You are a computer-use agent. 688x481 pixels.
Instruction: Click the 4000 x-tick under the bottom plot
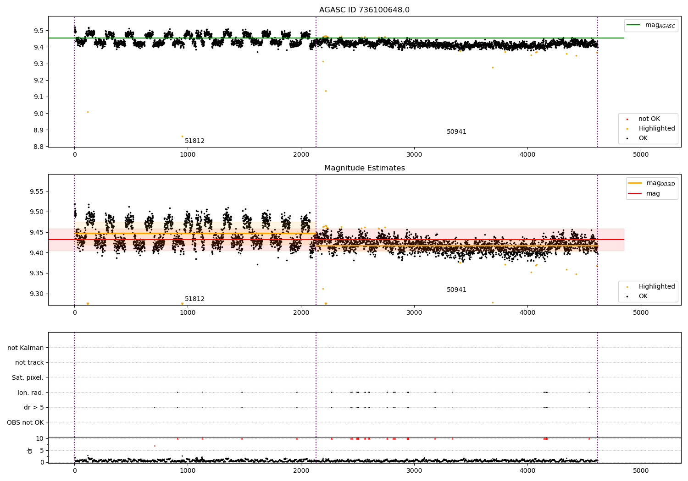tap(527, 470)
